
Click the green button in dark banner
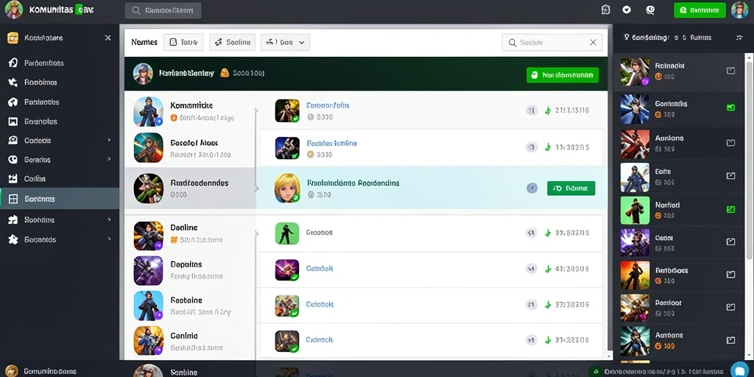563,75
